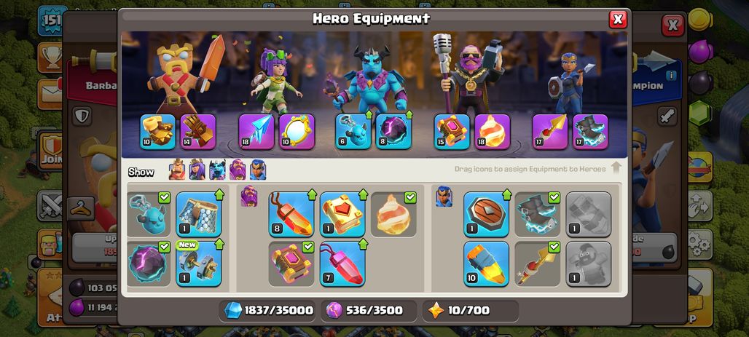Select the level 8 Dark Orb slot
Screen dimensions: 749x337
point(393,132)
